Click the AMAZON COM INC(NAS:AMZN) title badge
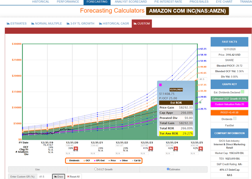Image resolution: width=252 pixels, height=179 pixels. [187, 11]
